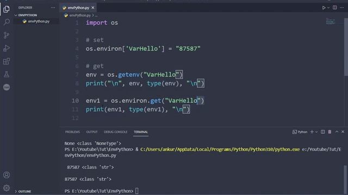
Task: Click the '# set' comment
Action: 95,40
